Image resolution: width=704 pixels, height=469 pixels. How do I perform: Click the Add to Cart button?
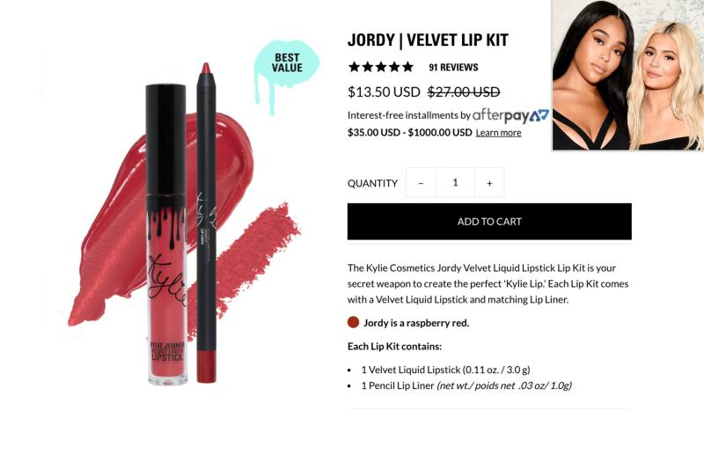[489, 221]
